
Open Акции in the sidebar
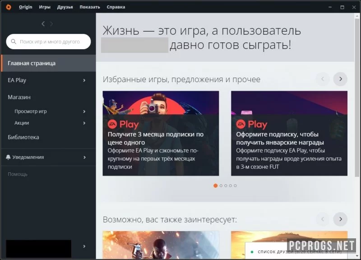[x=22, y=123]
